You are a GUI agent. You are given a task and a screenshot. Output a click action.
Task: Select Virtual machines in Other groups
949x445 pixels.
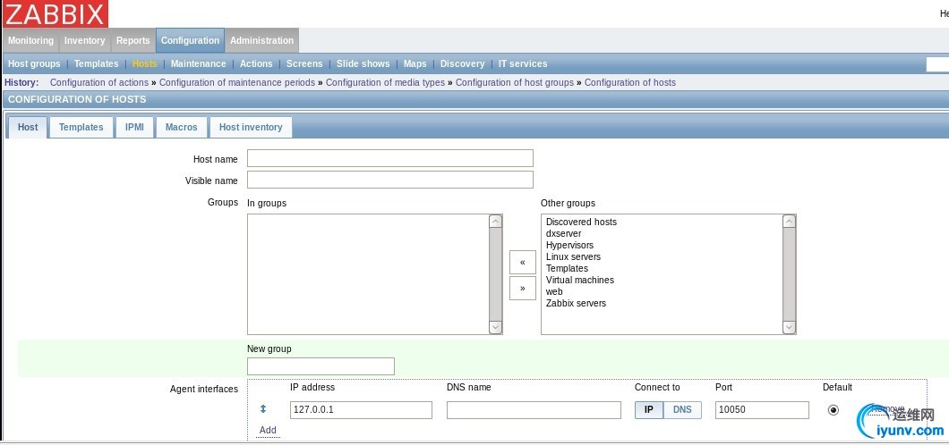point(580,281)
